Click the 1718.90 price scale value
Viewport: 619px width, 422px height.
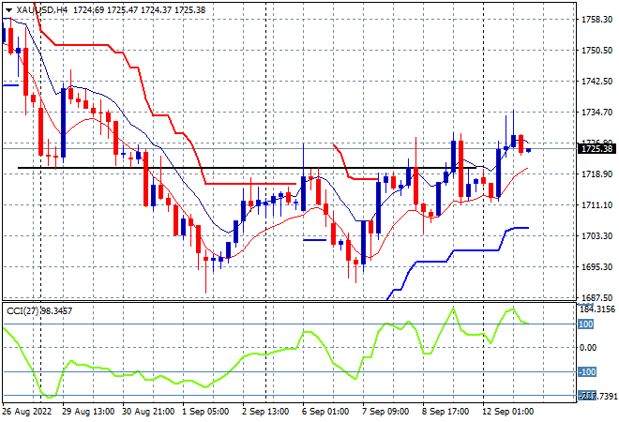click(x=596, y=173)
